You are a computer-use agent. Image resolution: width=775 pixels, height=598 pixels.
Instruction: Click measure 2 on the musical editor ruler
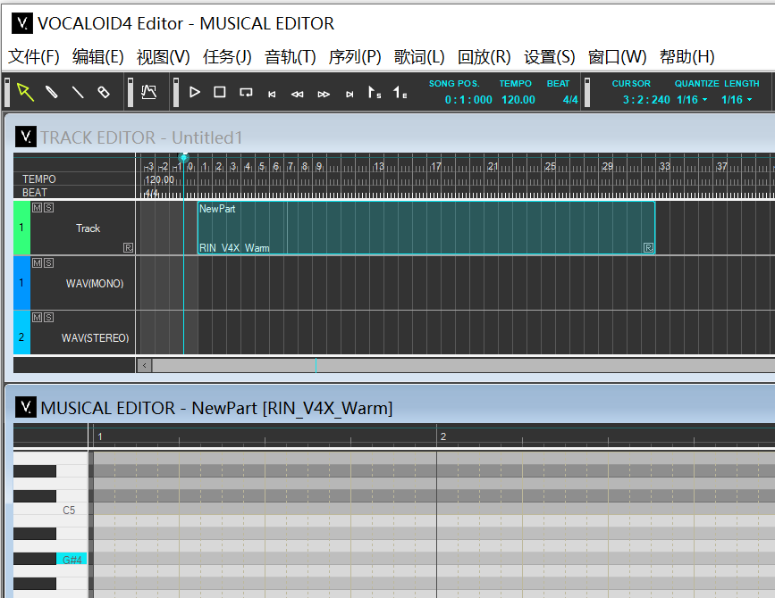[x=443, y=436]
